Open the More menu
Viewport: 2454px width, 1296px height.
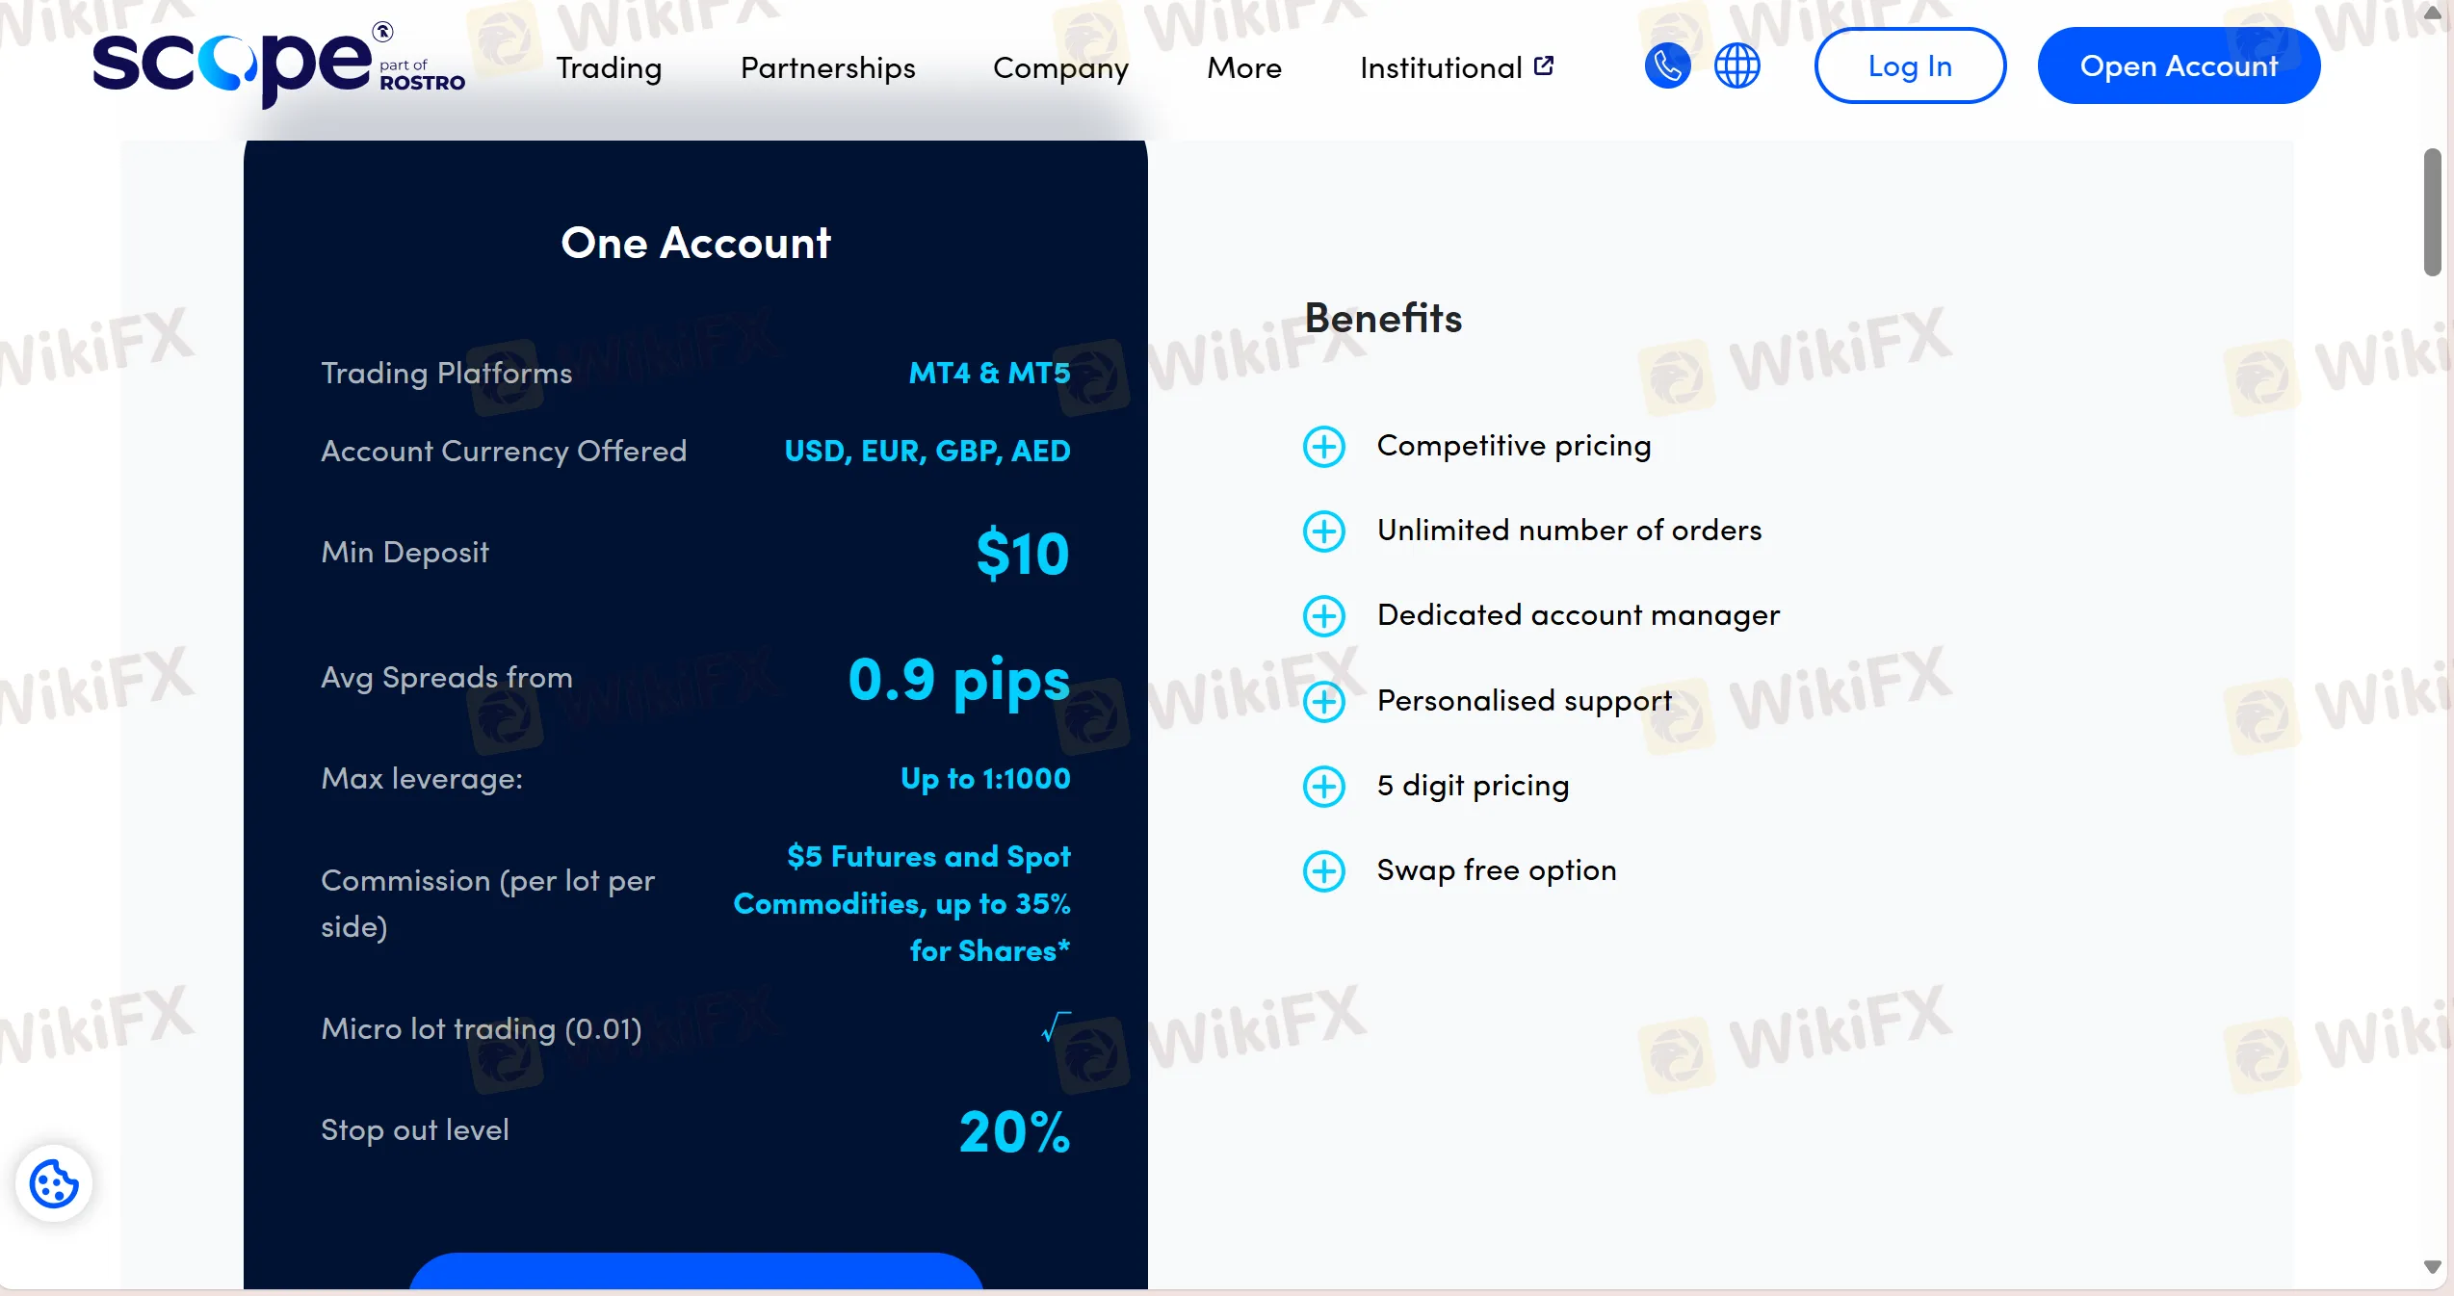click(1243, 67)
